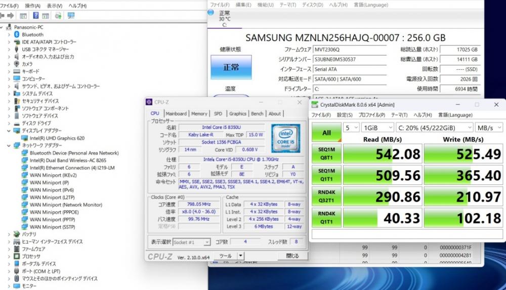Open the MB/s unit dropdown
This screenshot has width=506, height=290.
(489, 128)
